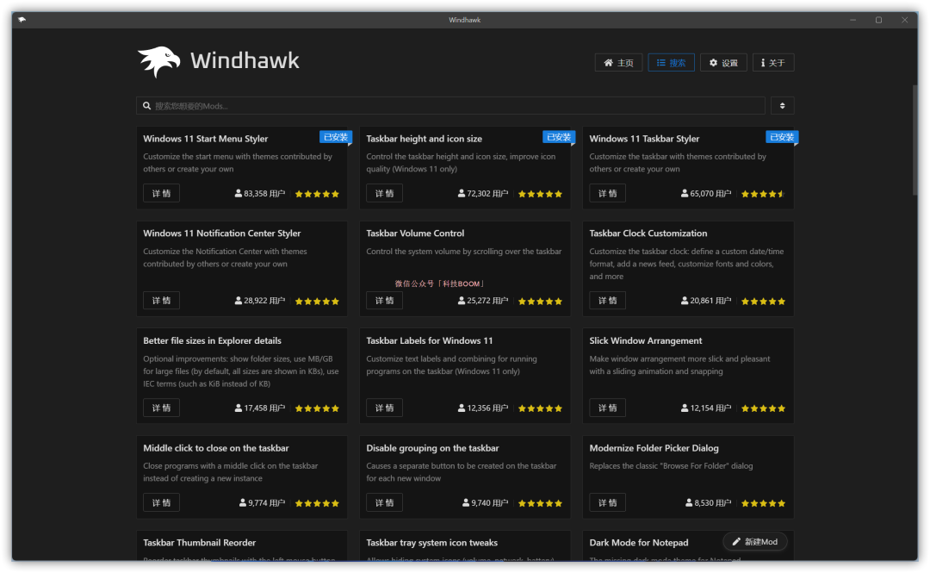Select the Taskbar Thumbnail Reorder title
The width and height of the screenshot is (930, 573).
[199, 543]
